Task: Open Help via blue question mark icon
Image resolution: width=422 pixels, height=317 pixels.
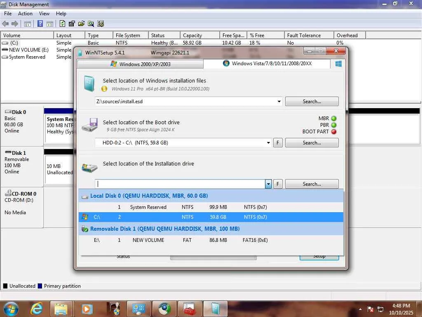Action: coord(40,24)
